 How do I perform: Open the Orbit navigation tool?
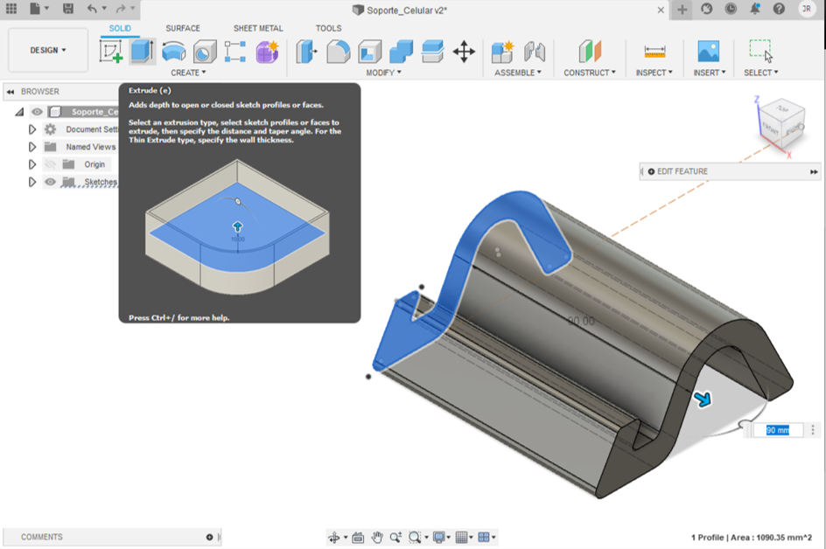334,538
